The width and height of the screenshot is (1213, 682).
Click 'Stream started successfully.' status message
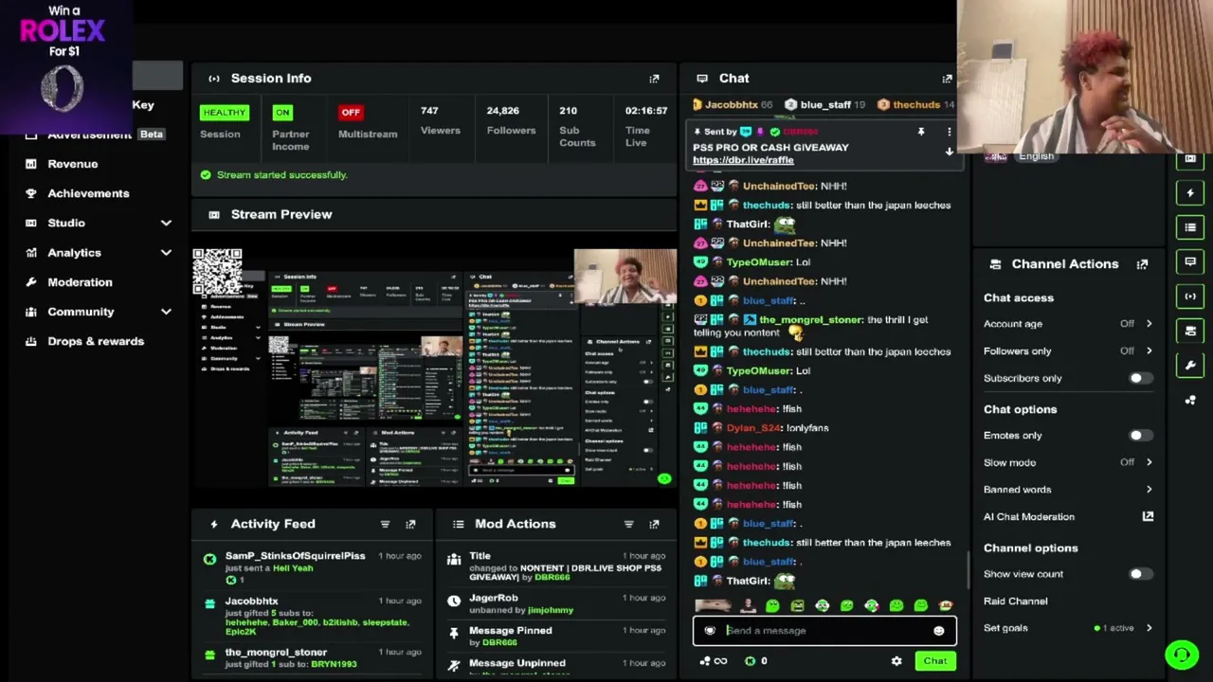(281, 175)
